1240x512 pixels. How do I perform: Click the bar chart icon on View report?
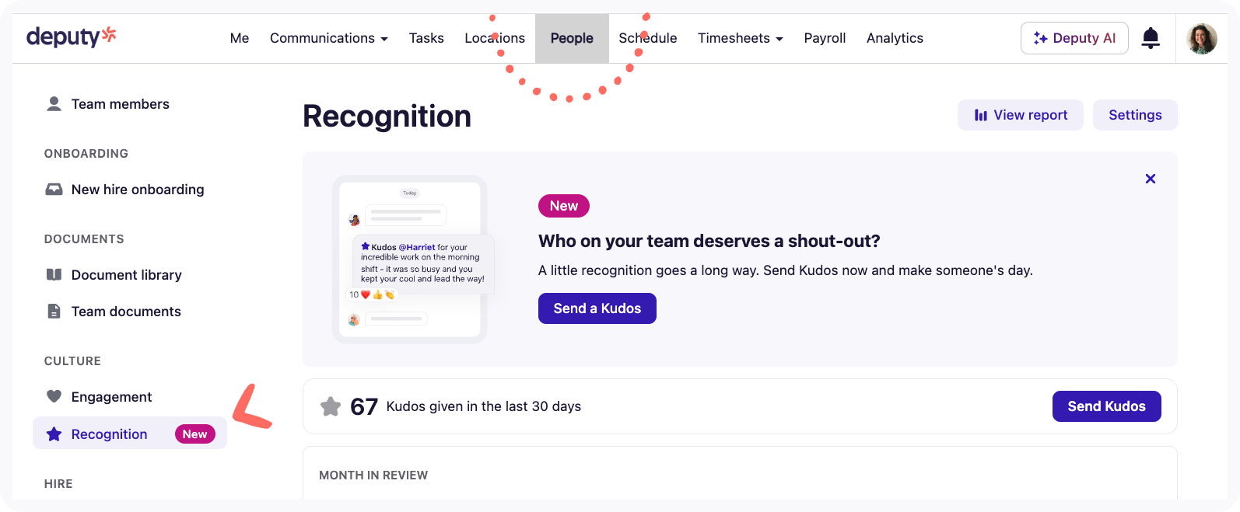(980, 114)
